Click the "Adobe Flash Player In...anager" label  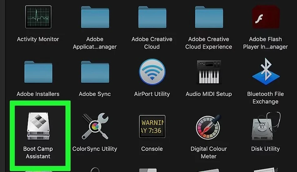(x=265, y=43)
